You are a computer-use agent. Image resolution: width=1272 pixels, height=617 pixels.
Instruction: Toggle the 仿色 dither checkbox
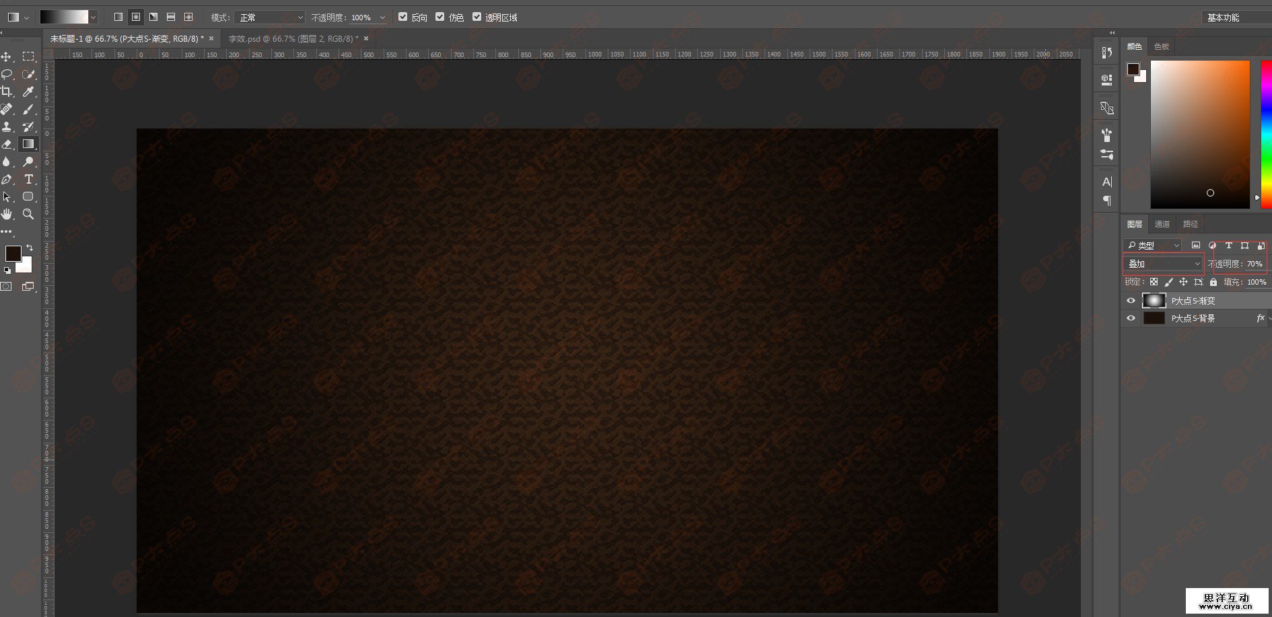pyautogui.click(x=439, y=17)
